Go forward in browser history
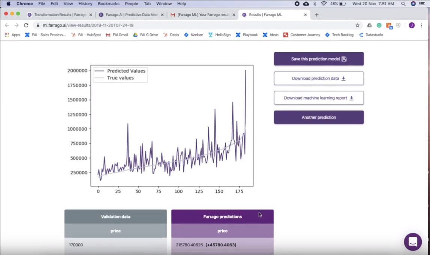430x255 pixels. 16,25
